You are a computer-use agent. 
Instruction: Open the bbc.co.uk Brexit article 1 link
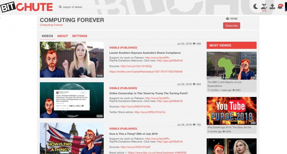[x=157, y=153]
